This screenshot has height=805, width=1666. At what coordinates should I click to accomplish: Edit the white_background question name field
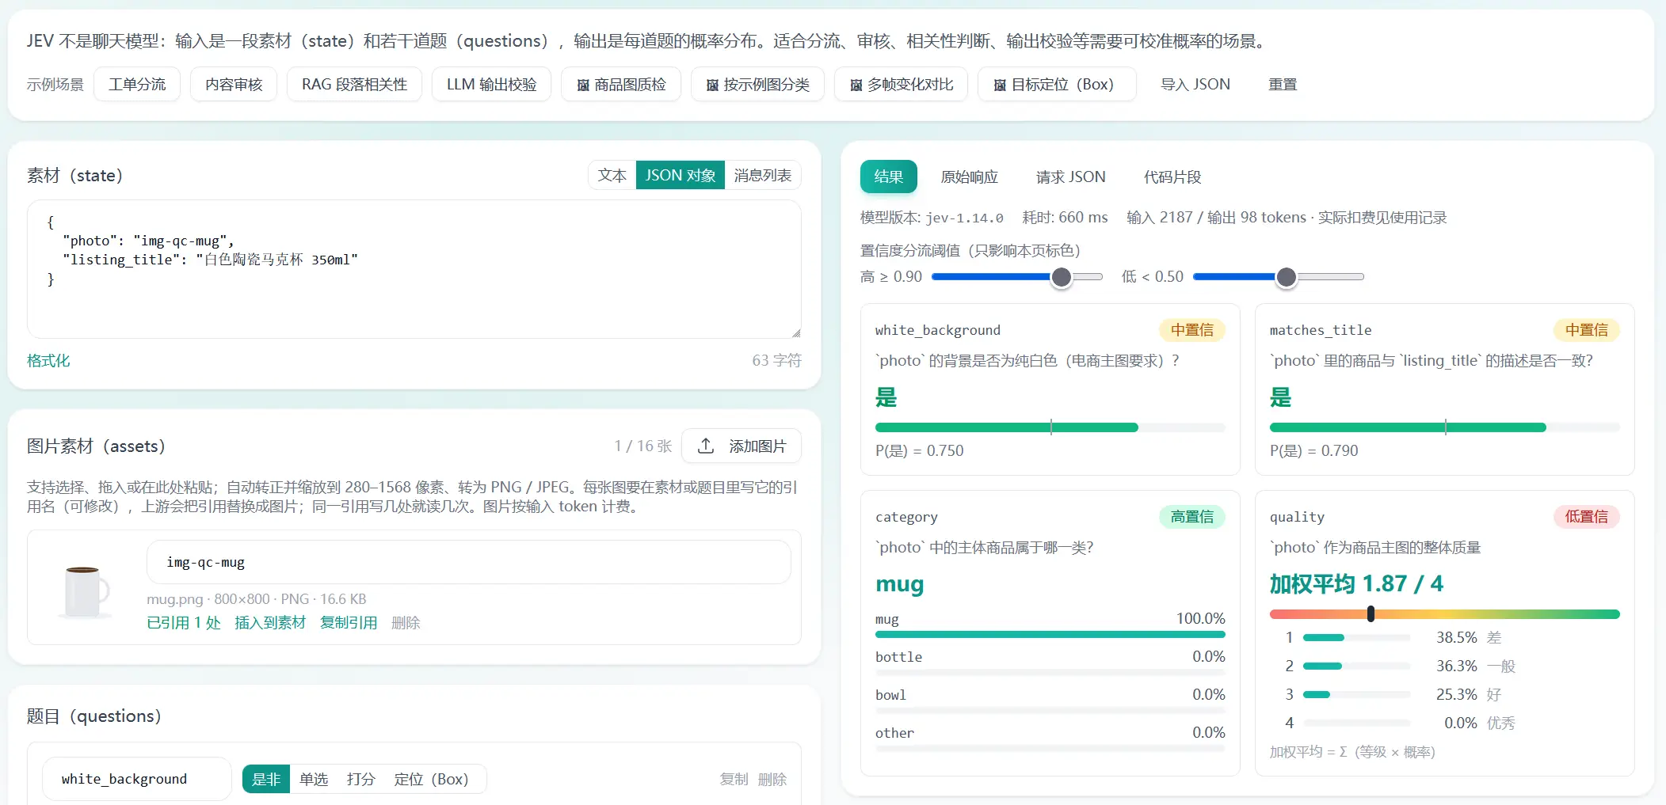click(137, 779)
